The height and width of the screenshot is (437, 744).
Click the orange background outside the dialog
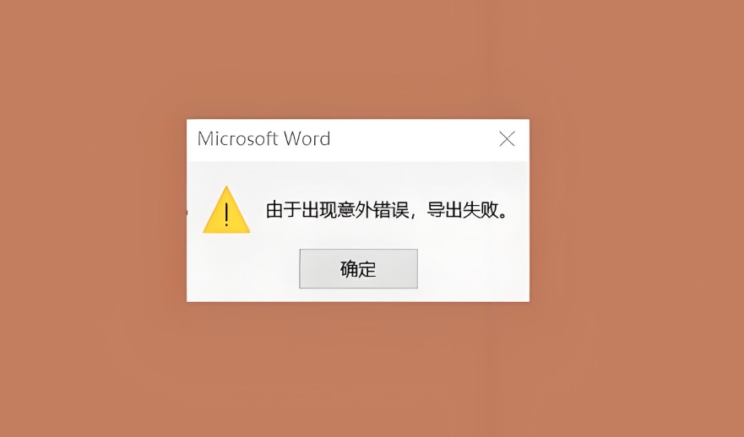pos(95,218)
